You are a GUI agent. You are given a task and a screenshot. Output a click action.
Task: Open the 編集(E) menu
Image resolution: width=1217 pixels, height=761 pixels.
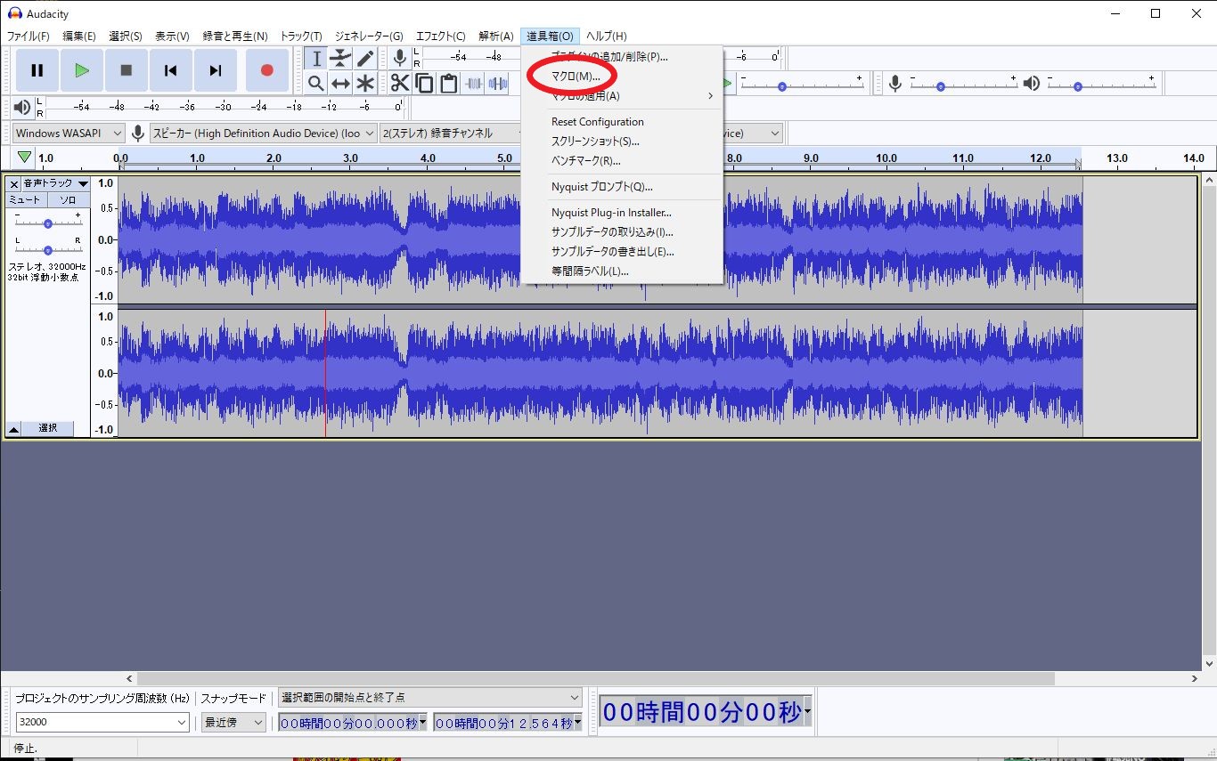tap(79, 36)
